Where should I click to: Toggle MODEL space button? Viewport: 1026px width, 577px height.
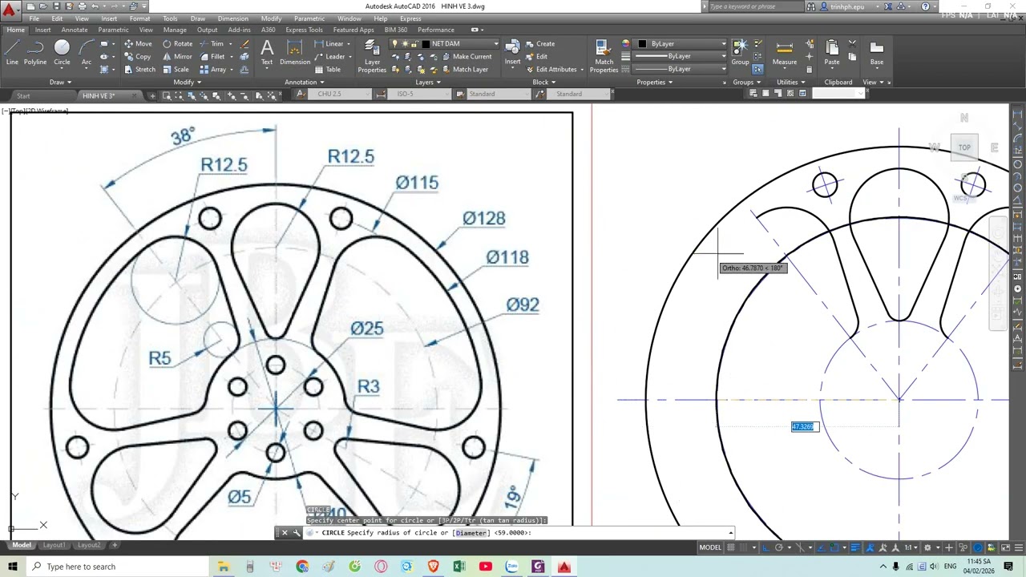coord(710,547)
